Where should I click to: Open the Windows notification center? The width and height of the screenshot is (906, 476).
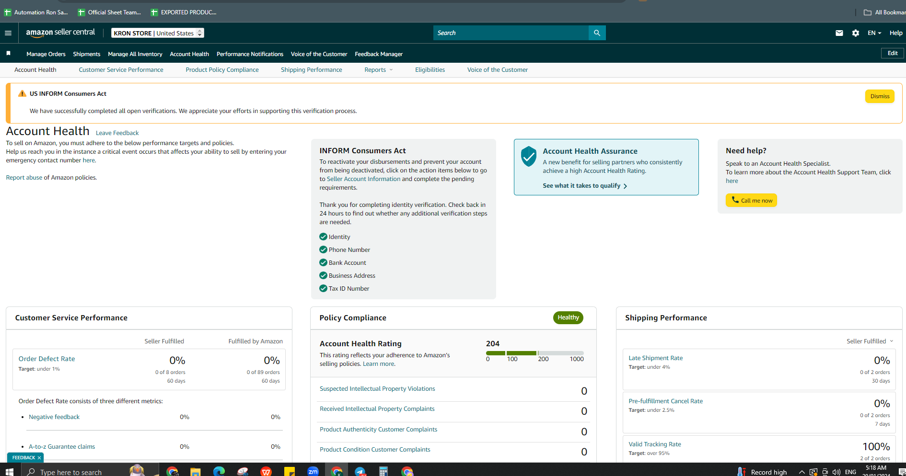click(x=902, y=472)
